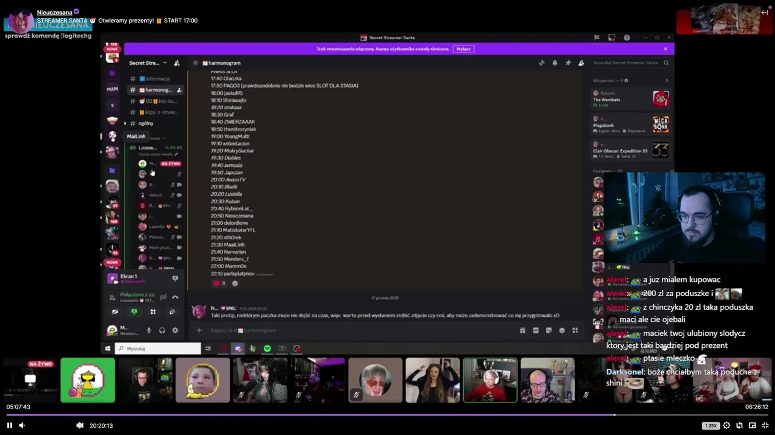775x435 pixels.
Task: Open activities grid icon in voice panel
Action: coord(153,312)
